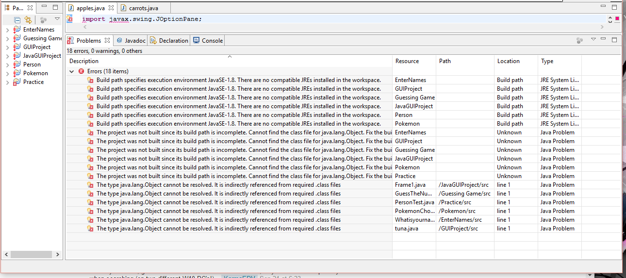This screenshot has width=626, height=278.
Task: Select the JavaGUIProject project icon
Action: (17, 56)
